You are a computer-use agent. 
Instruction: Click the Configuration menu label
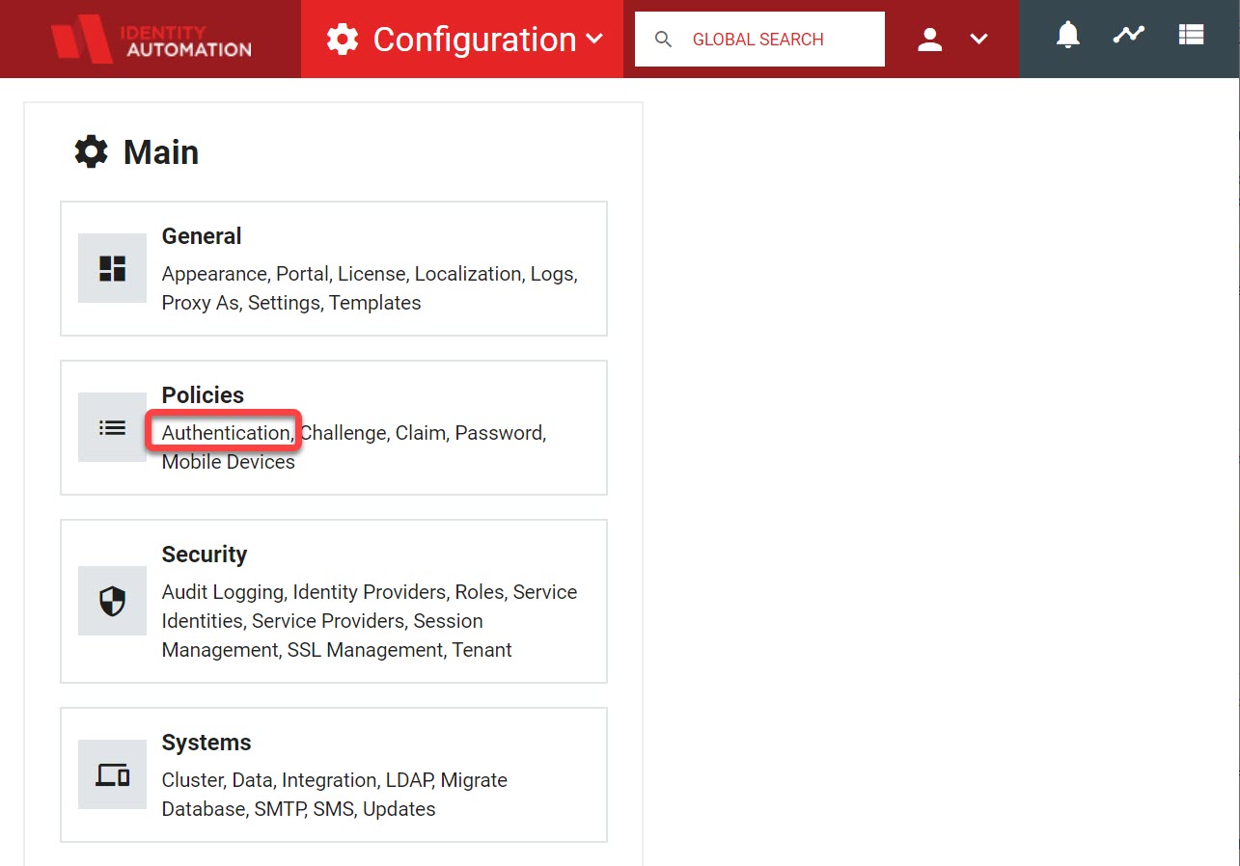[475, 40]
